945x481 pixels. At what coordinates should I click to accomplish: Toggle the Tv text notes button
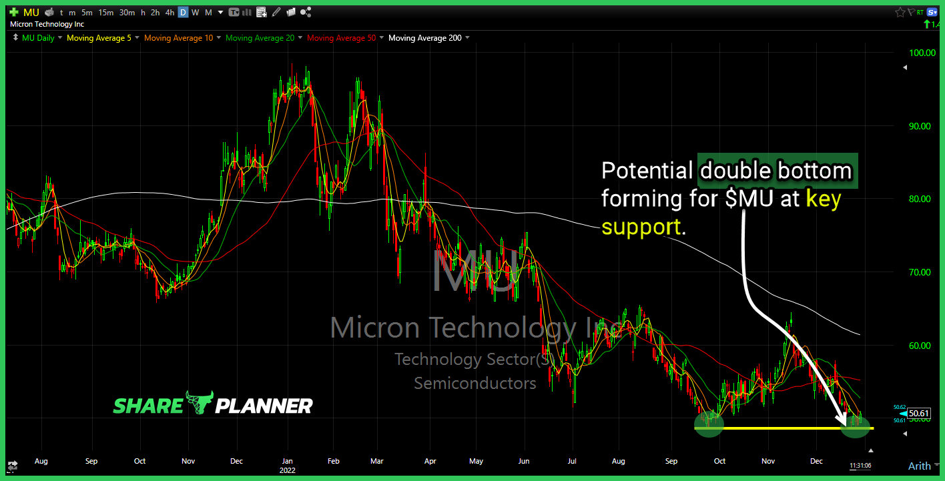[233, 12]
